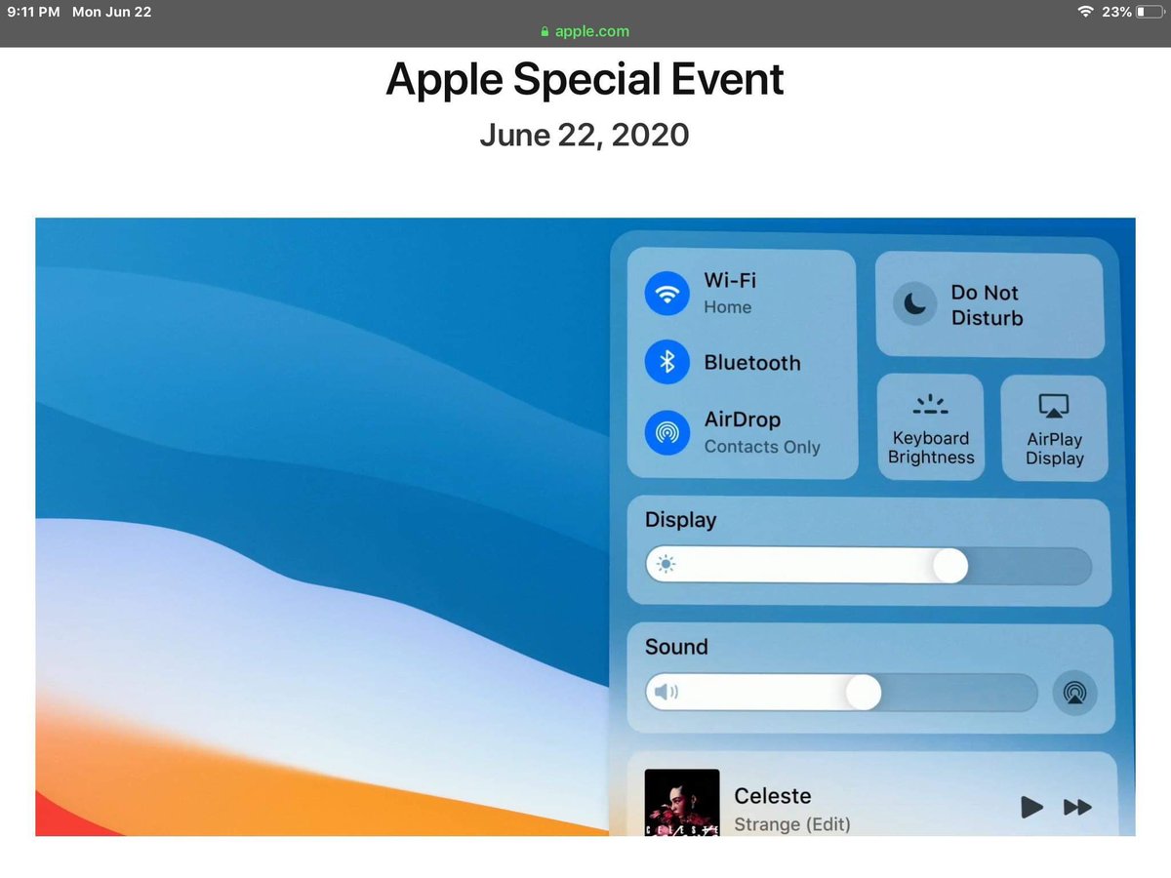This screenshot has width=1171, height=878.
Task: Toggle the Wi-Fi blue circle icon
Action: (667, 293)
